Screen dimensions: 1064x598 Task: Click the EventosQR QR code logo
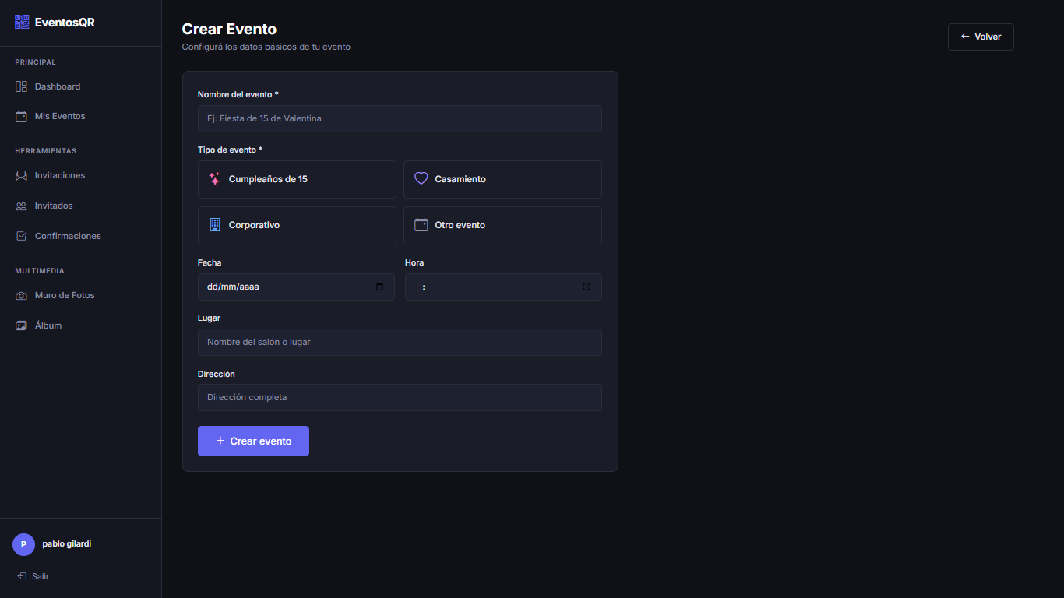tap(21, 22)
